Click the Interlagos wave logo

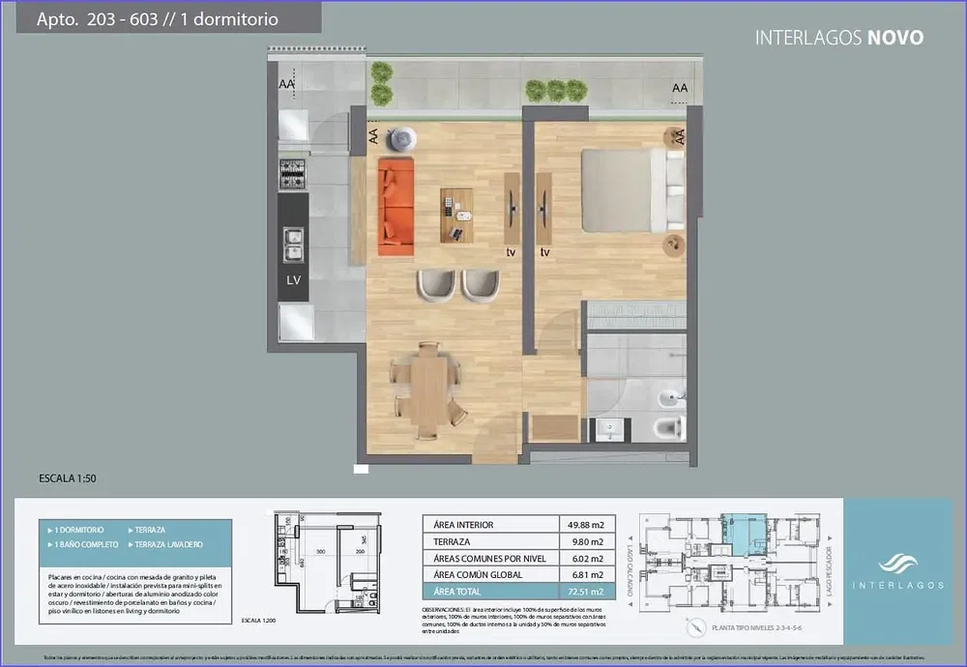pyautogui.click(x=898, y=564)
